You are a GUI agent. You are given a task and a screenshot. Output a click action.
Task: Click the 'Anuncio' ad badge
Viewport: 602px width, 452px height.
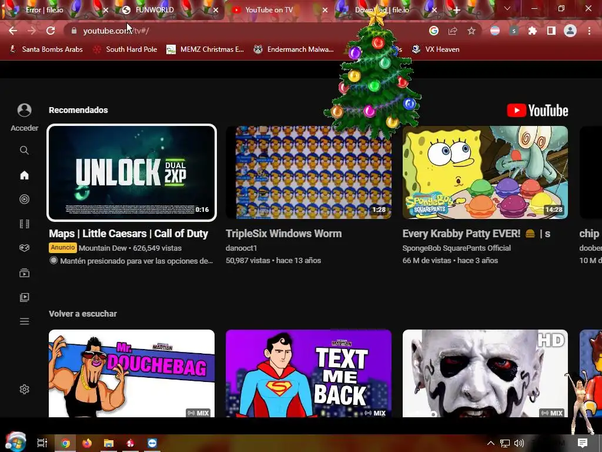coord(62,248)
